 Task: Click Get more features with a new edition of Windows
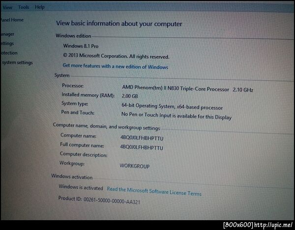pos(116,66)
